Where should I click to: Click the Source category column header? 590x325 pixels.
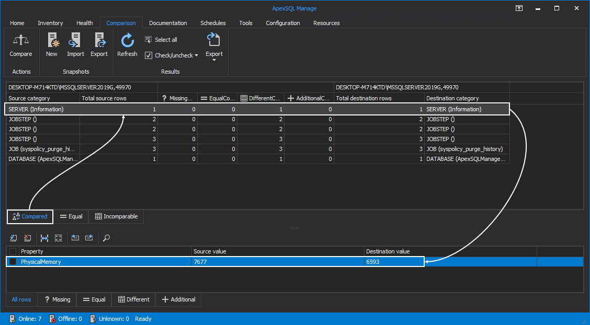(x=43, y=98)
